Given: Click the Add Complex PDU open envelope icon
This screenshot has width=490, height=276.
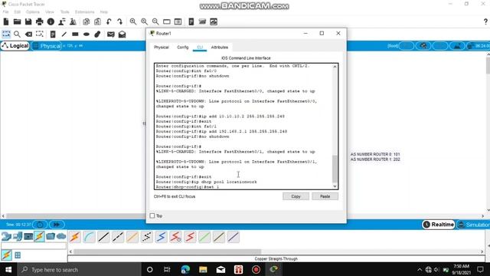Looking at the screenshot, I should [122, 34].
